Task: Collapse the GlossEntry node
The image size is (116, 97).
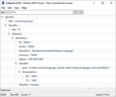Action: point(12,38)
